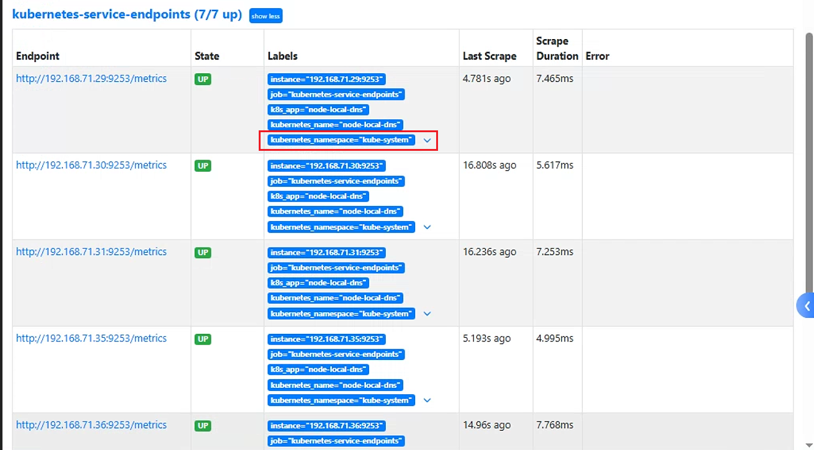Click the show less button
This screenshot has width=814, height=450.
point(266,16)
